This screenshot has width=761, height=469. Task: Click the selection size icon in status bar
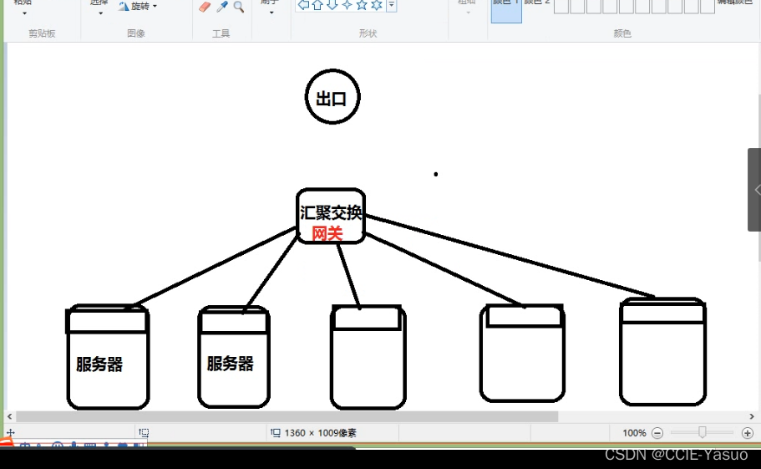(144, 432)
